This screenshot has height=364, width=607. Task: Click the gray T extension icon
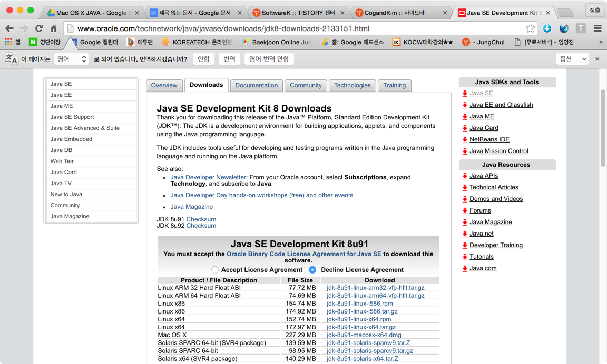coord(580,28)
